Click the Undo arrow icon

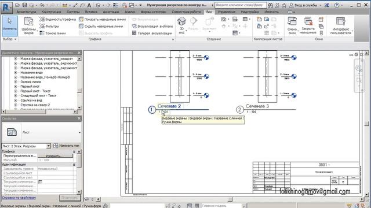click(42, 5)
